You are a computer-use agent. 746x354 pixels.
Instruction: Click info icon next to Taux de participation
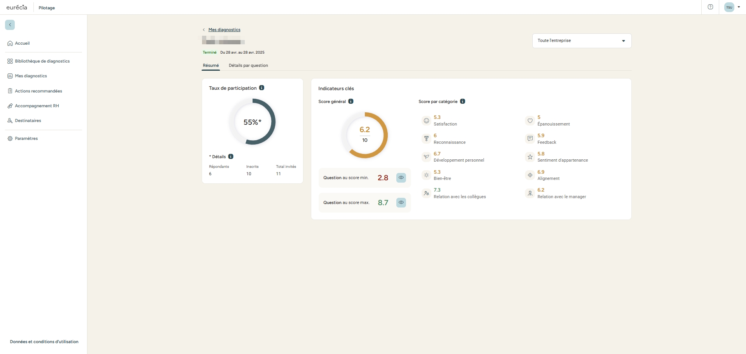coord(262,88)
